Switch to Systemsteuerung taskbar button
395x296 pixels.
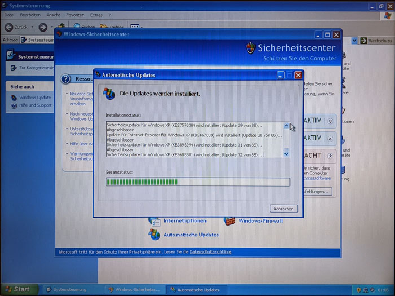point(73,290)
